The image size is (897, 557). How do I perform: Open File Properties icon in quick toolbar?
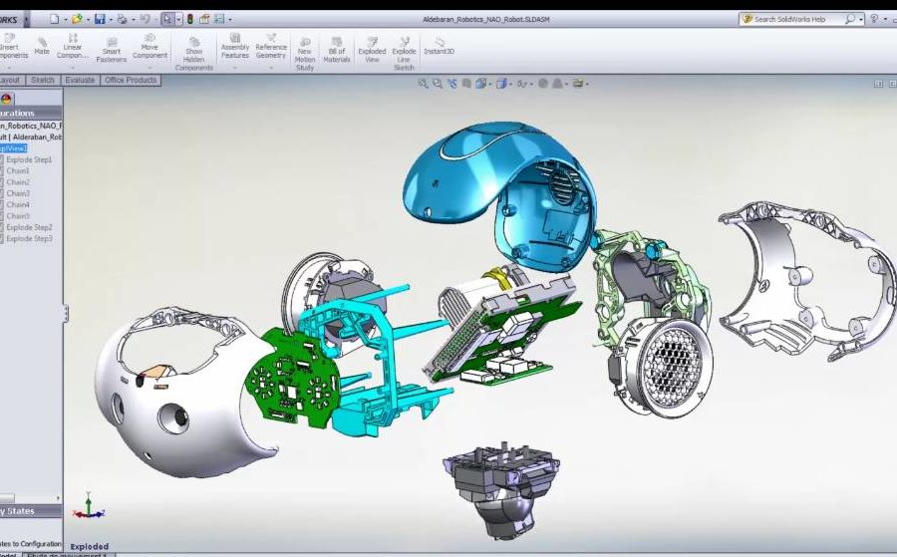coord(204,19)
